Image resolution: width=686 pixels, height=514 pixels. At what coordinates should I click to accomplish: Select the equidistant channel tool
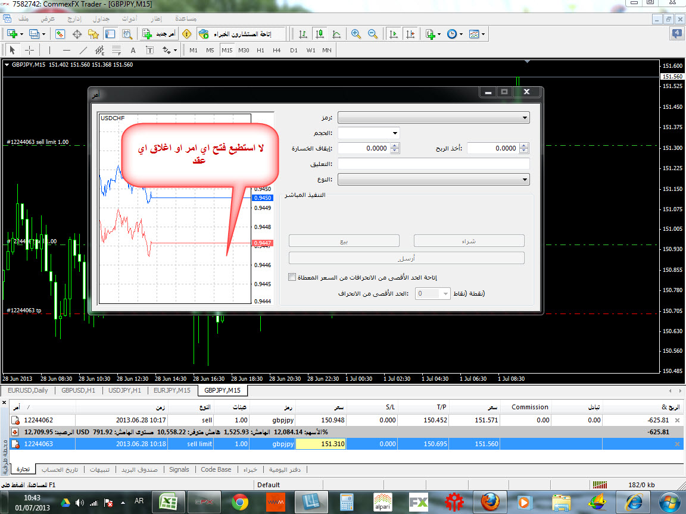pos(100,50)
